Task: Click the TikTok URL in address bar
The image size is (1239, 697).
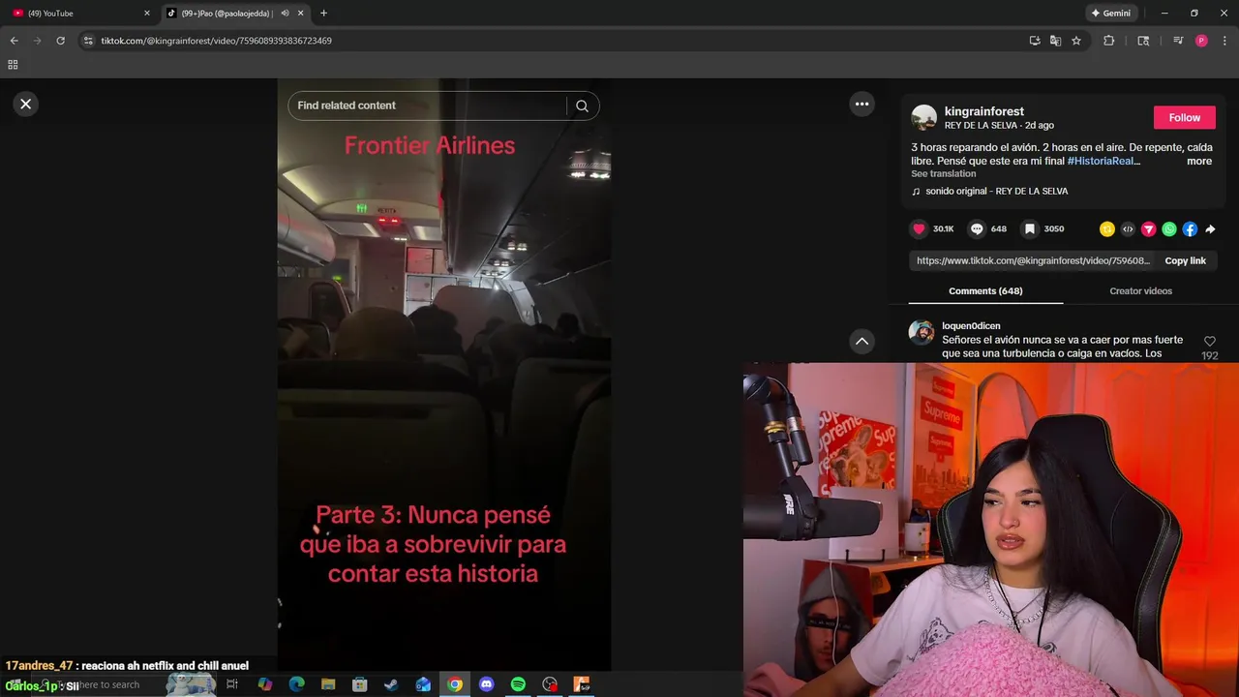Action: pyautogui.click(x=216, y=41)
